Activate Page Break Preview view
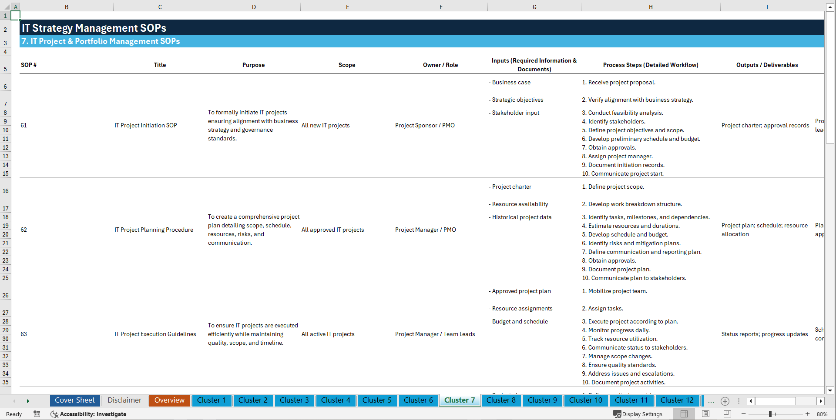This screenshot has height=420, width=836. [x=725, y=414]
